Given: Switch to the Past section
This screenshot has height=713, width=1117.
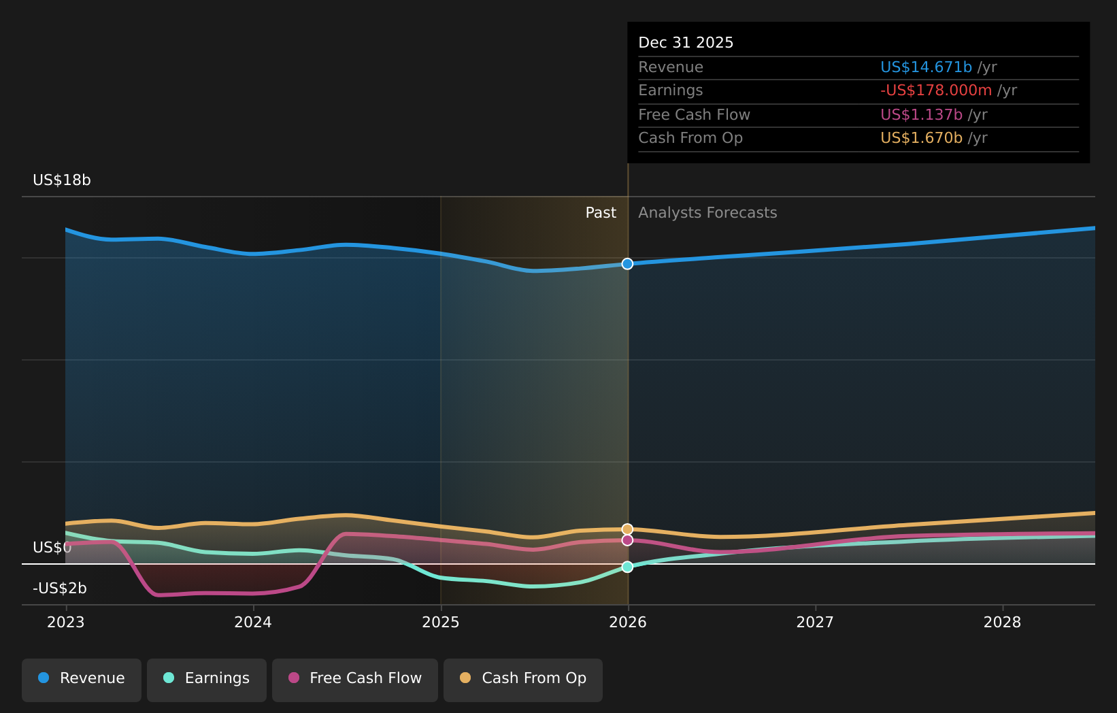Looking at the screenshot, I should pyautogui.click(x=600, y=212).
